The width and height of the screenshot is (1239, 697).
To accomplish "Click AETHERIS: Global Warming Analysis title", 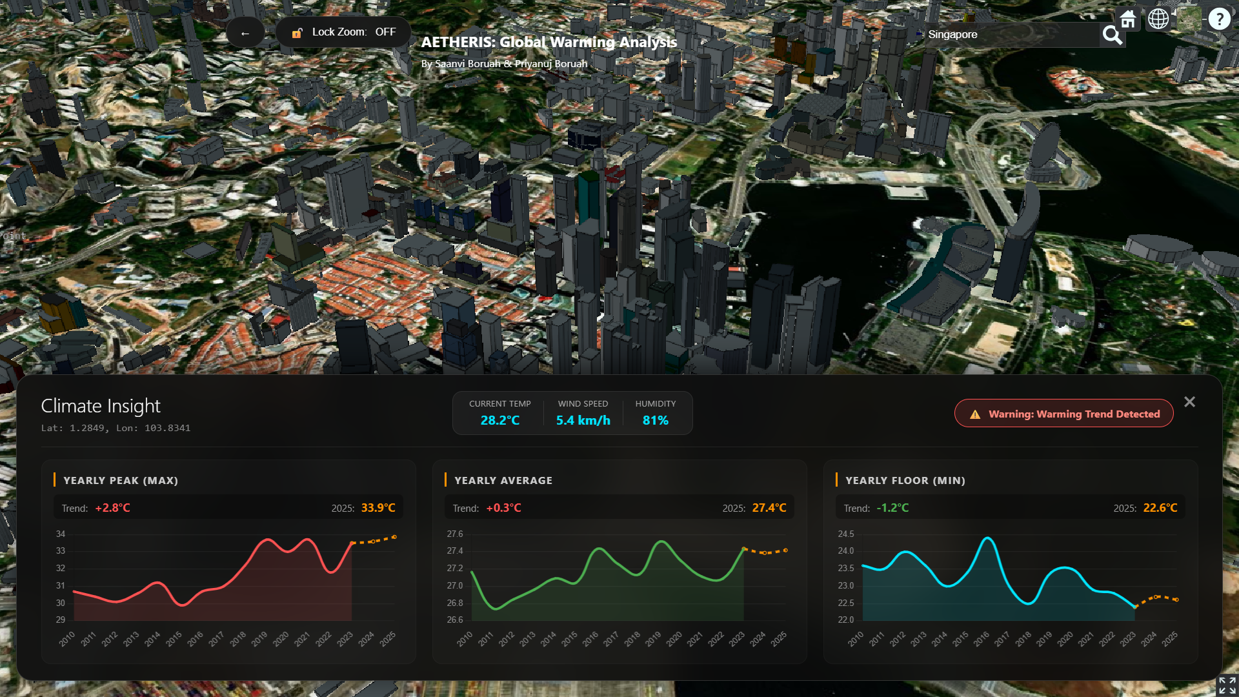I will tap(549, 43).
